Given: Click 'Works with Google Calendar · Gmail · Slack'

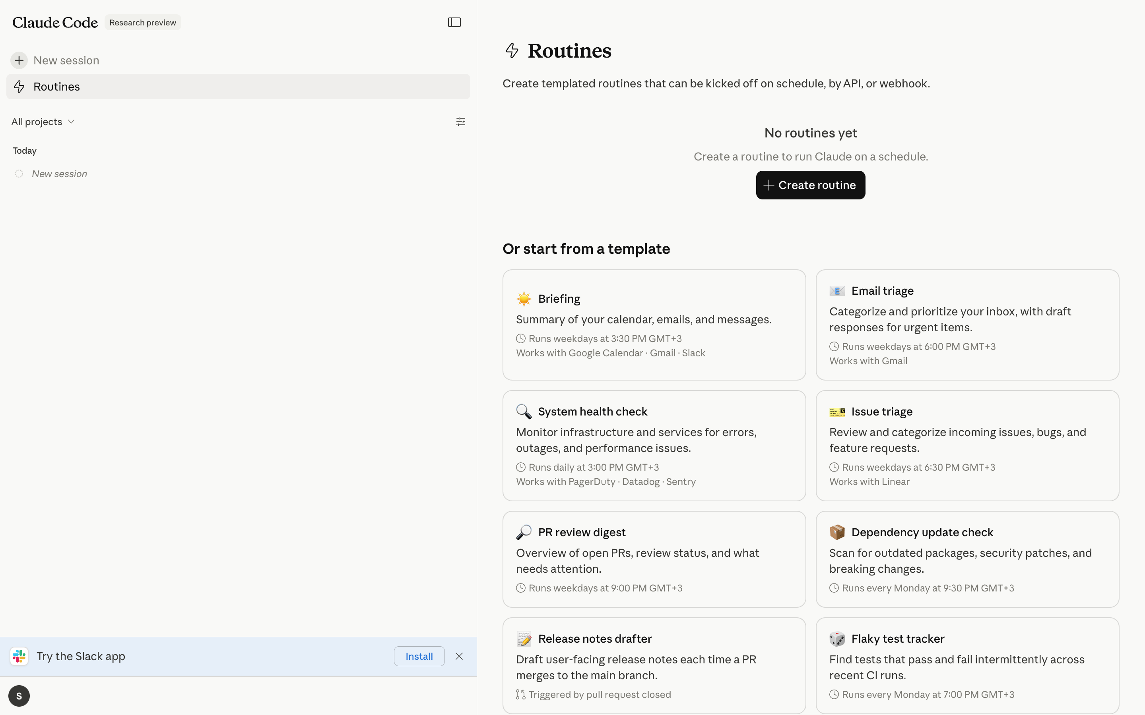Looking at the screenshot, I should pyautogui.click(x=610, y=353).
